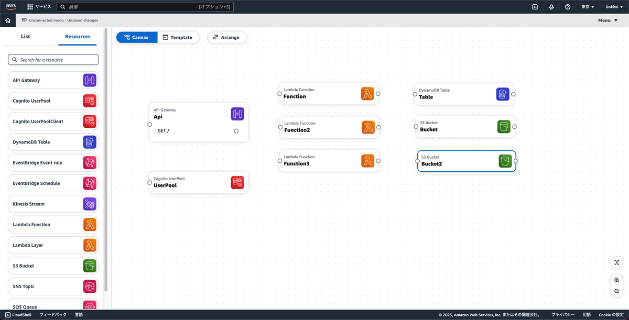The width and height of the screenshot is (629, 320).
Task: Select the Function Lambda card
Action: 329,94
